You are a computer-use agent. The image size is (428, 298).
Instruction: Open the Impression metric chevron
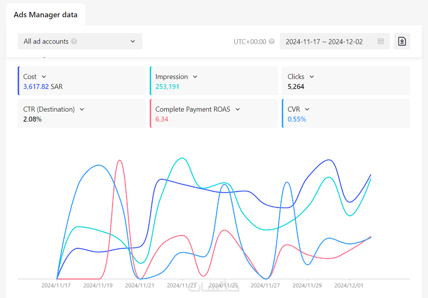(195, 77)
